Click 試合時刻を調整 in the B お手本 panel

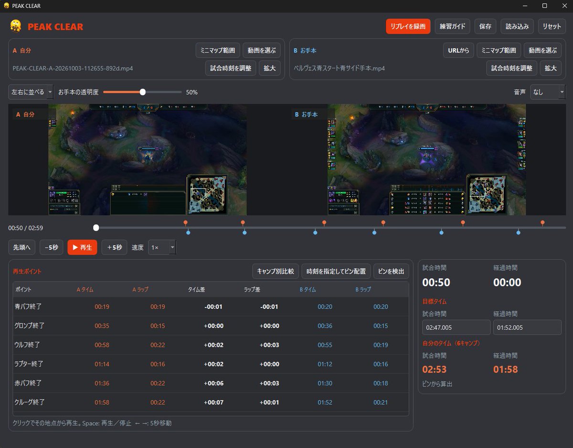click(x=512, y=68)
